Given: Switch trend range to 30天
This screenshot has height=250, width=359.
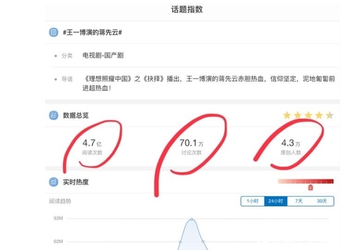Looking at the screenshot, I should pyautogui.click(x=321, y=201).
